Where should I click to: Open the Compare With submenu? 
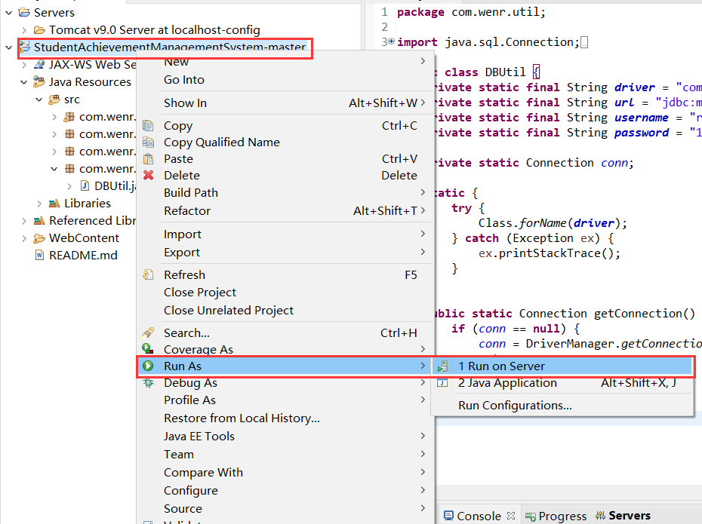point(285,472)
